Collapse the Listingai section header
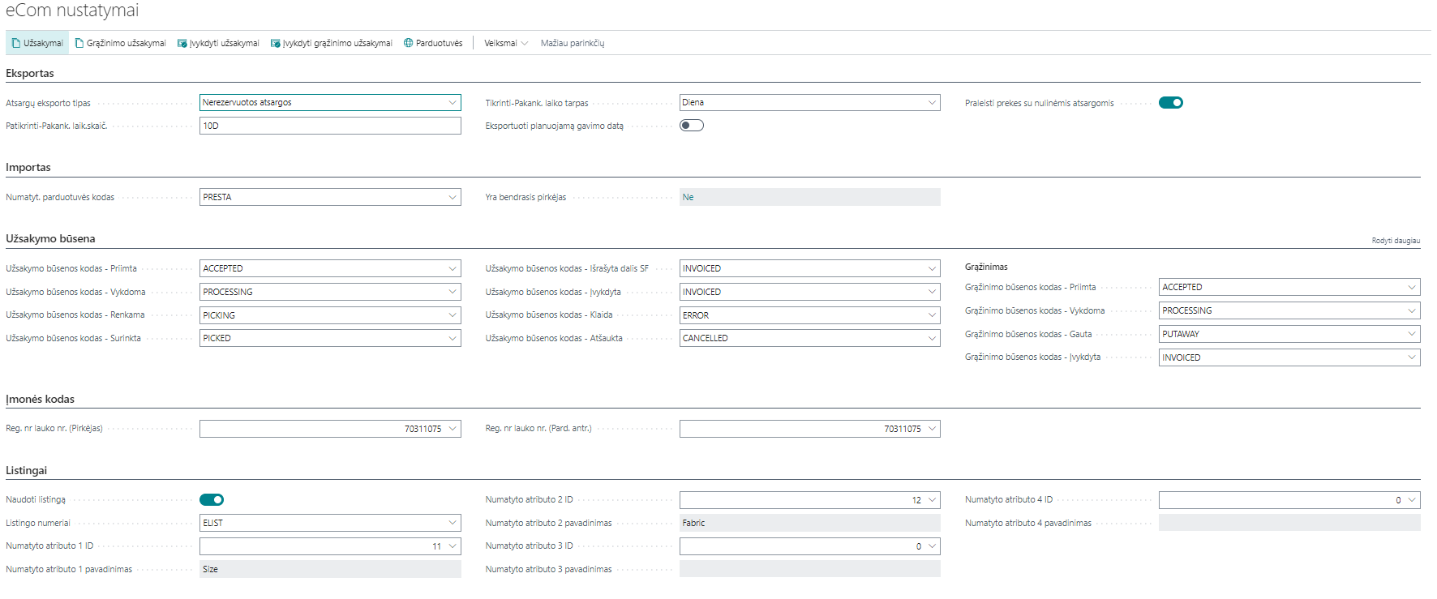Screen dimensions: 1437x599 pos(27,470)
